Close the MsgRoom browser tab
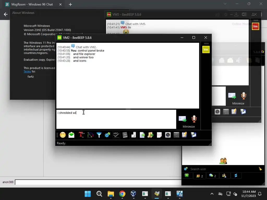 pos(60,5)
